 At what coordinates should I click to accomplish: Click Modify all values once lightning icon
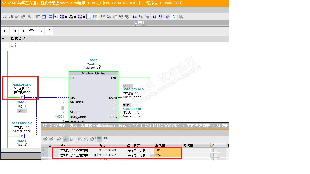point(79,139)
